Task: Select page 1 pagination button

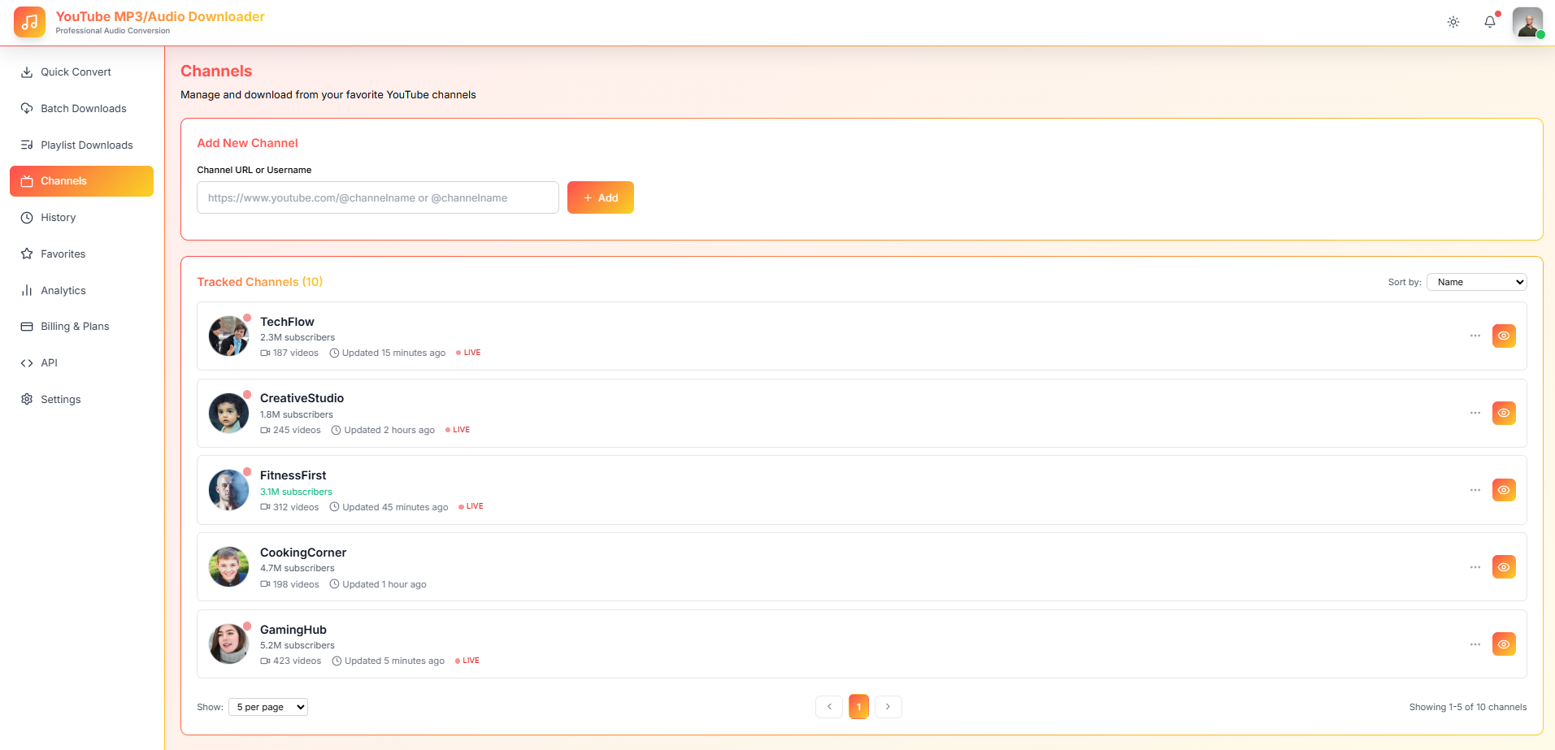Action: point(858,707)
